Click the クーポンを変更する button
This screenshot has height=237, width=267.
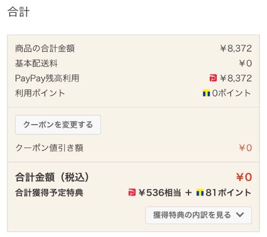[x=58, y=125]
